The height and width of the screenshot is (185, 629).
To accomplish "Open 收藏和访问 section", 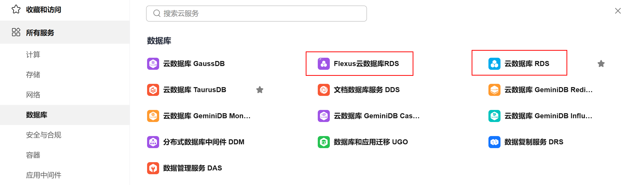I will pyautogui.click(x=43, y=10).
